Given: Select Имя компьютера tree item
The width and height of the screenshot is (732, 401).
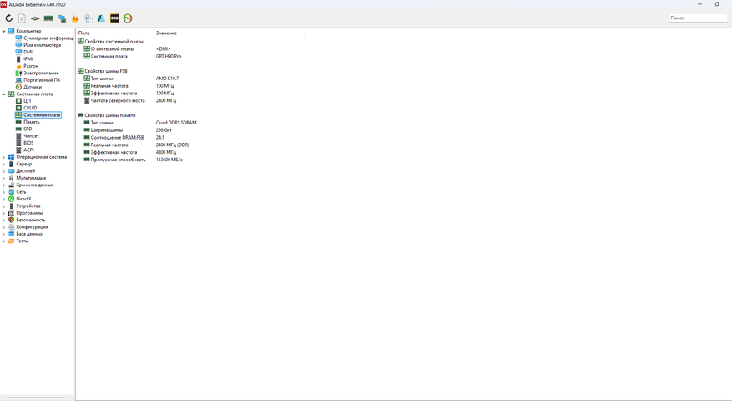Looking at the screenshot, I should (x=42, y=45).
